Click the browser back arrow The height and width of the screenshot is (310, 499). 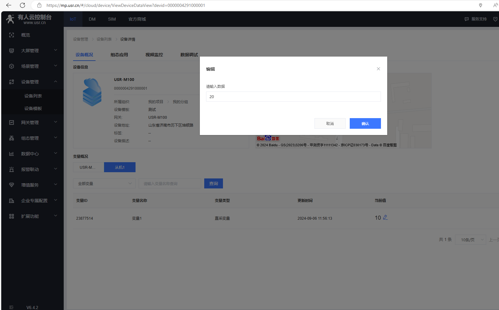[x=9, y=5]
